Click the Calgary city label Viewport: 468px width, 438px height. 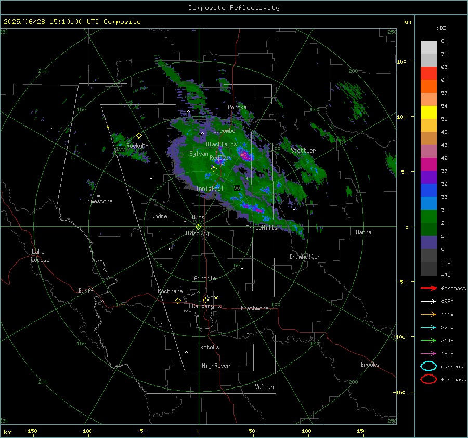(203, 306)
